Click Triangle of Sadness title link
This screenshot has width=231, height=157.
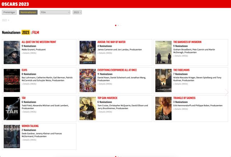tap(184, 98)
